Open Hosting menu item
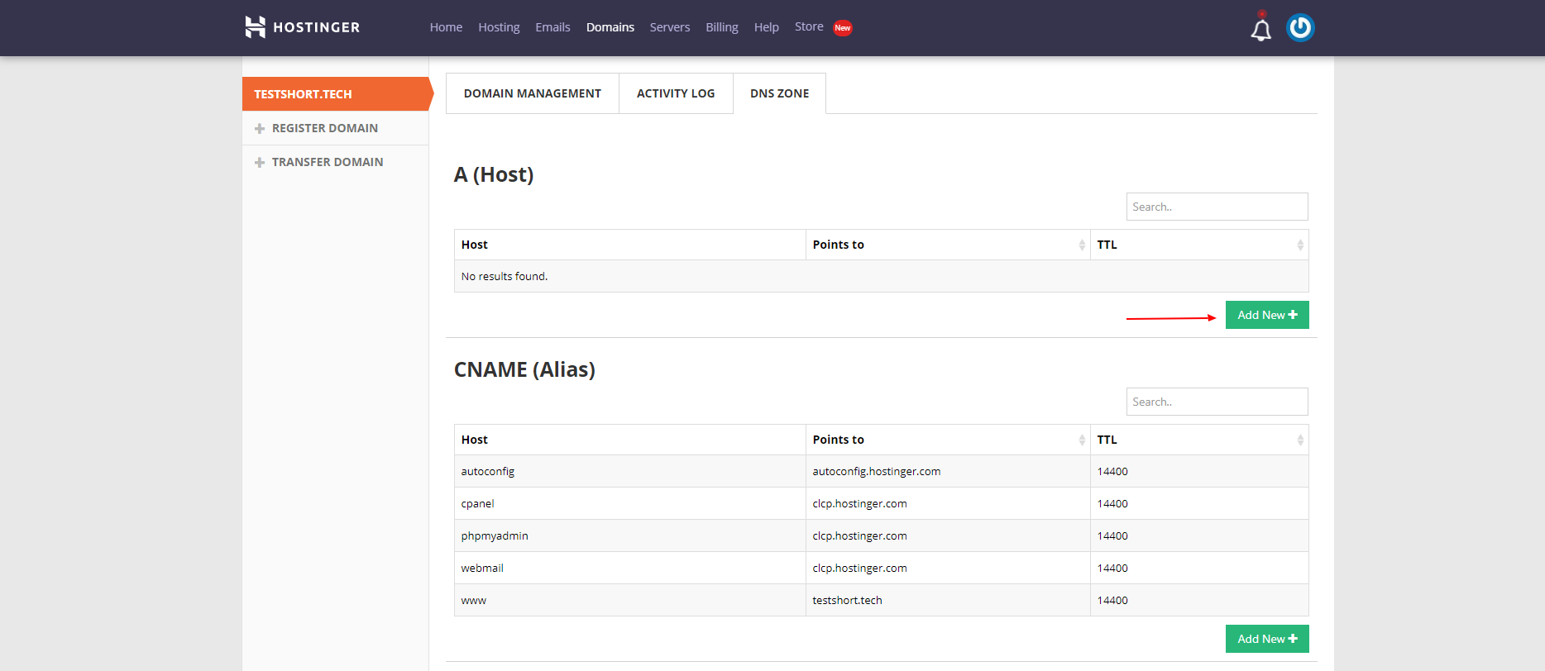1545x671 pixels. point(499,27)
